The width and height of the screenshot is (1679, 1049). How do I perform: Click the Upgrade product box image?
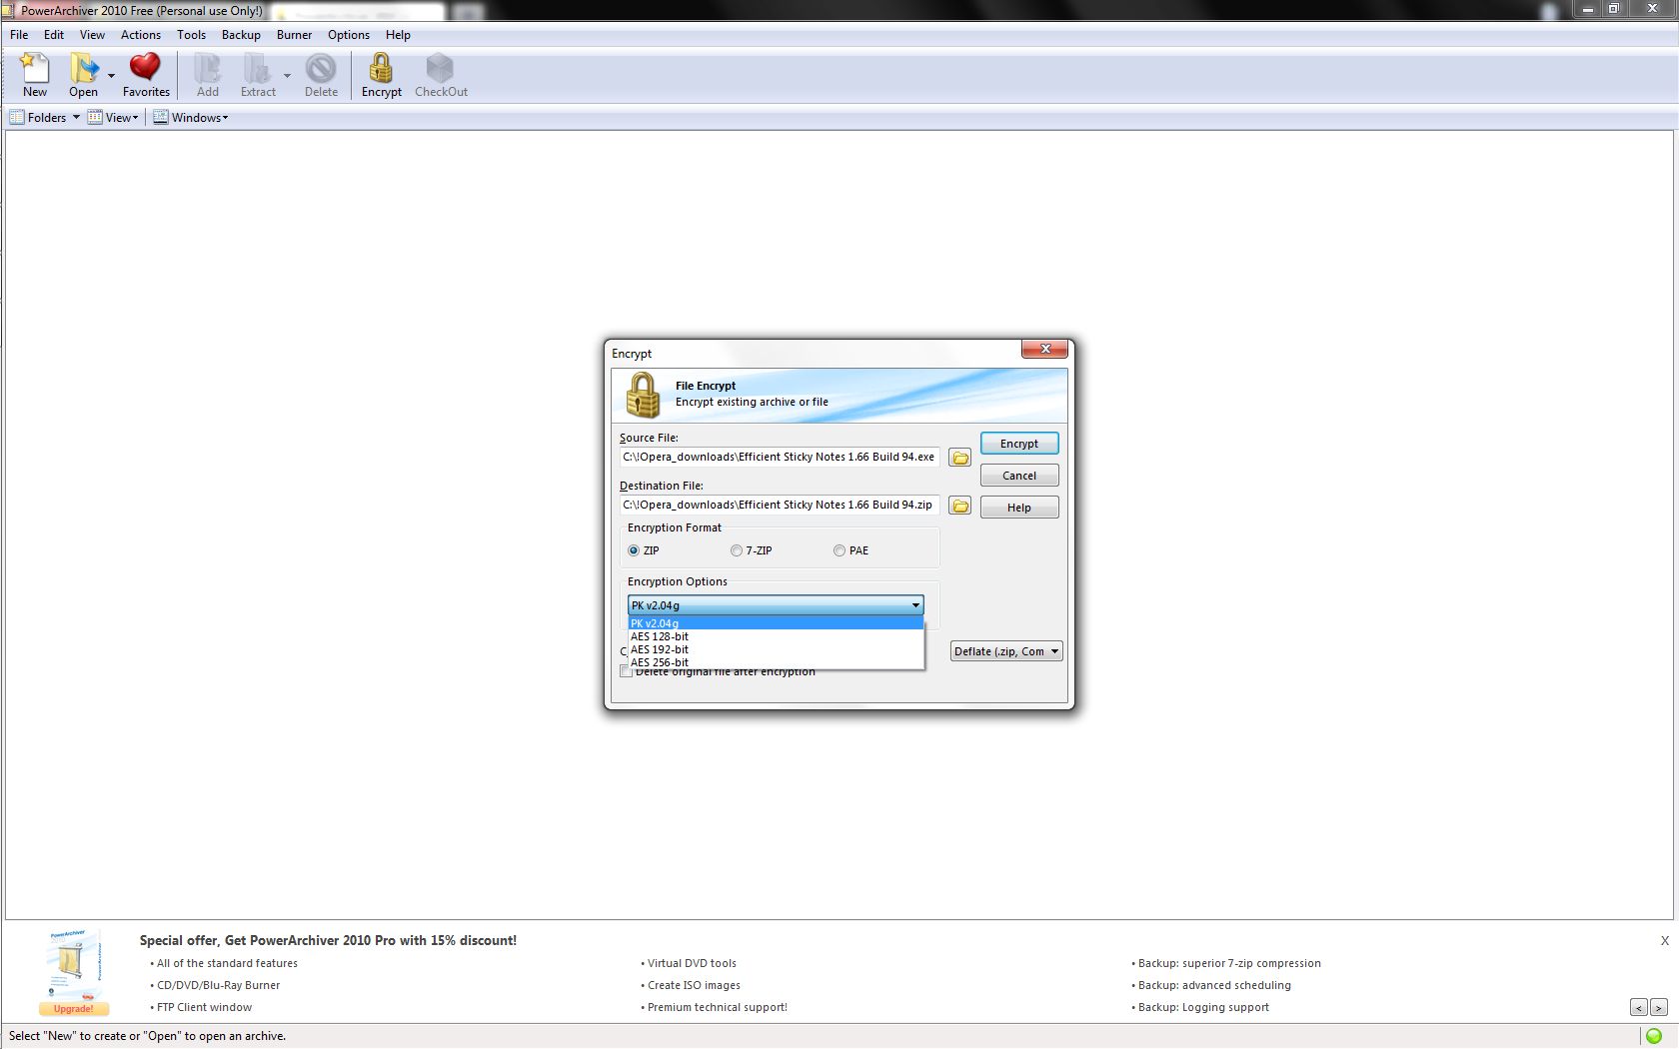[74, 972]
